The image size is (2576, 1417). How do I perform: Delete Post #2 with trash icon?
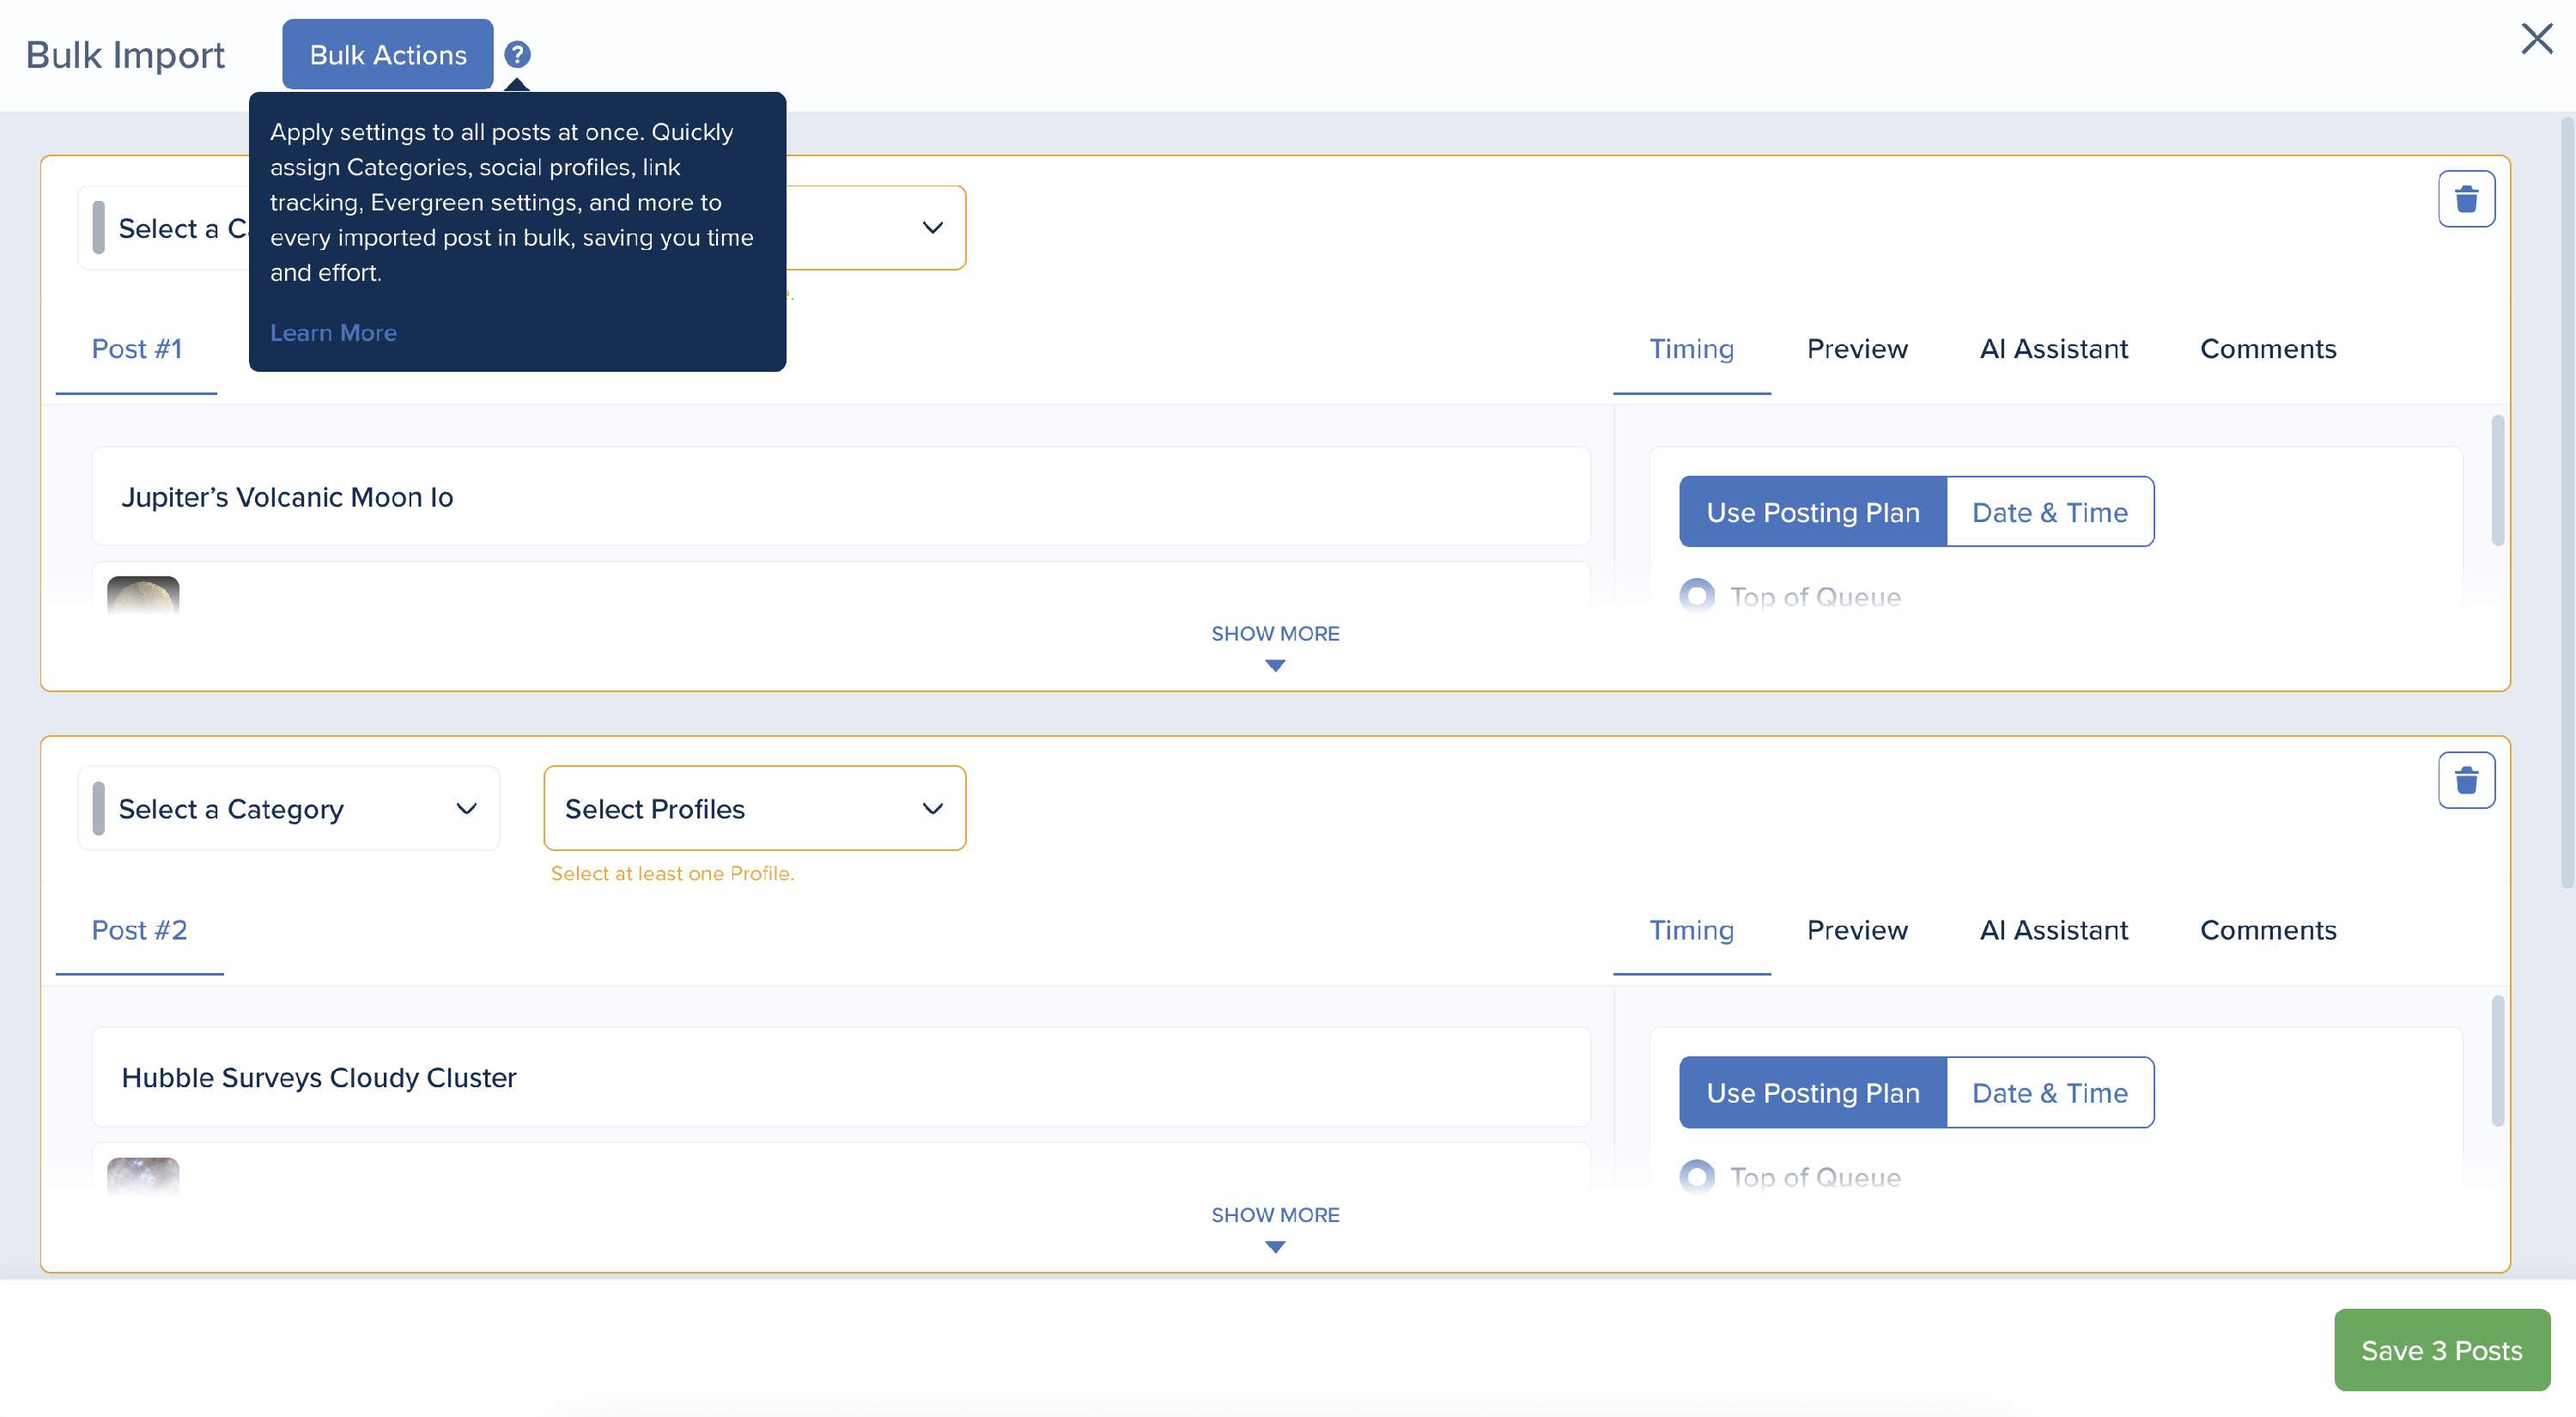coord(2465,780)
